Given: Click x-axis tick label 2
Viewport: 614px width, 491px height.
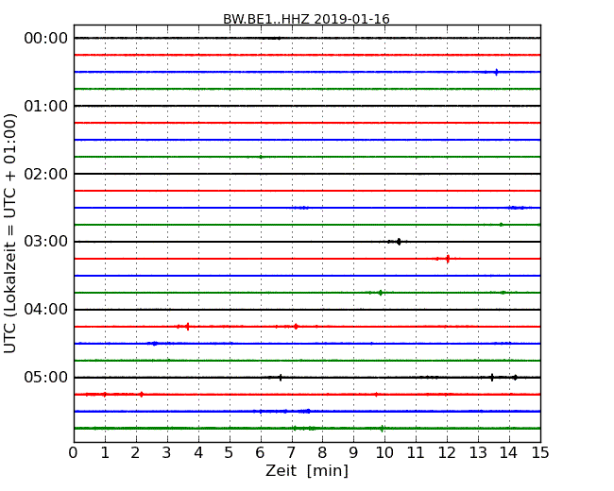Looking at the screenshot, I should pos(135,453).
